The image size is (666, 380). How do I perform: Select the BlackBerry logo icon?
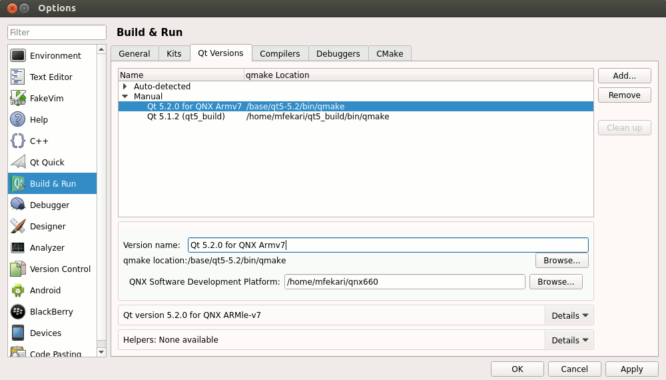click(18, 311)
